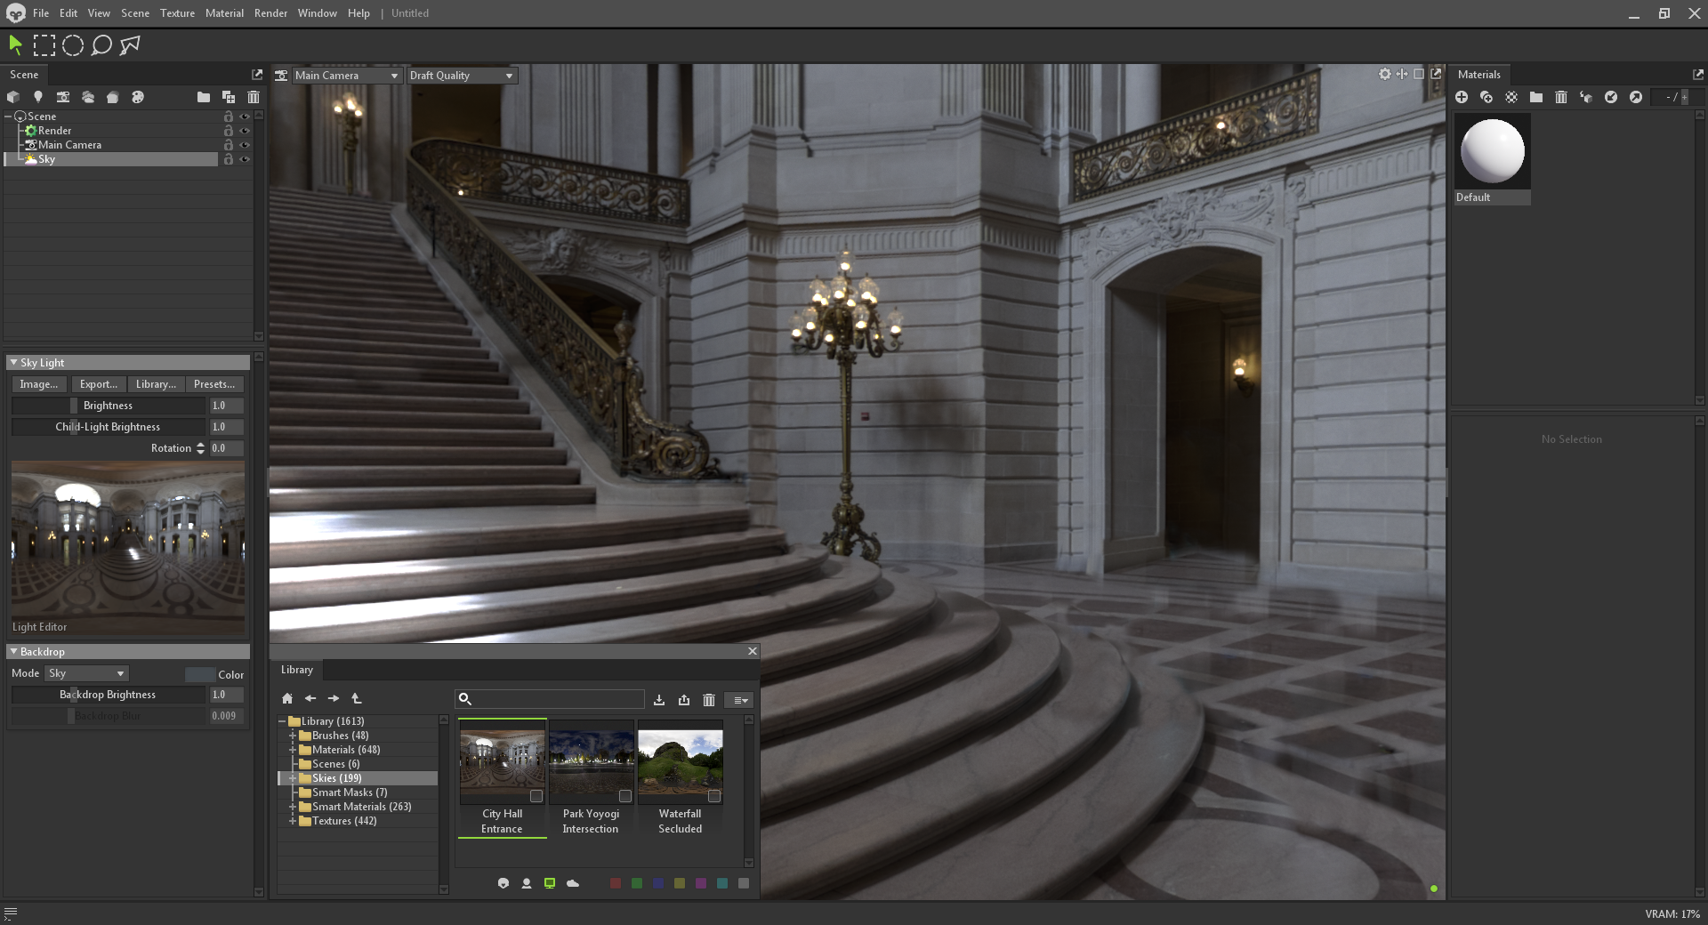
Task: Collapse the Sky Light section
Action: [x=13, y=363]
